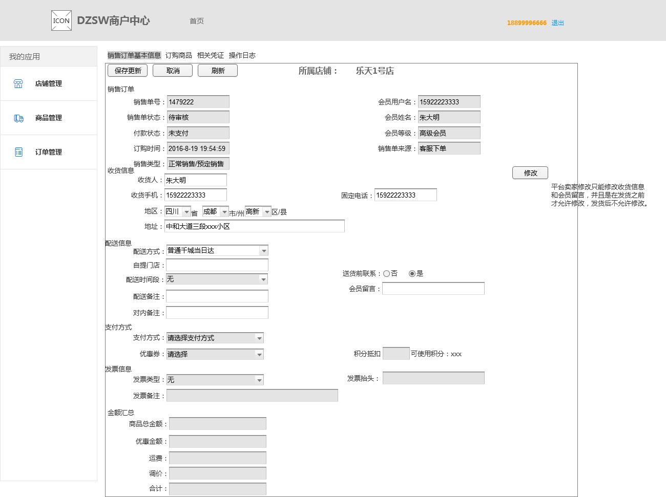Click the 配送备注 input field
Image resolution: width=666 pixels, height=497 pixels.
217,296
